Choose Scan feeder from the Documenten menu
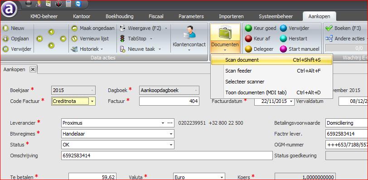Viewport: 368px width, 180px height. [x=272, y=71]
